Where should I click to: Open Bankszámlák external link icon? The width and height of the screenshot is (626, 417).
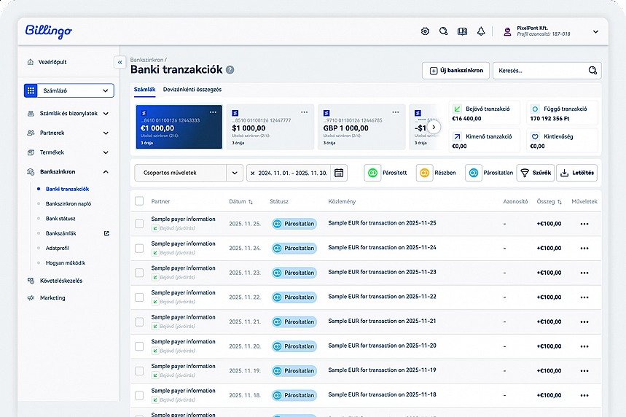[x=106, y=233]
